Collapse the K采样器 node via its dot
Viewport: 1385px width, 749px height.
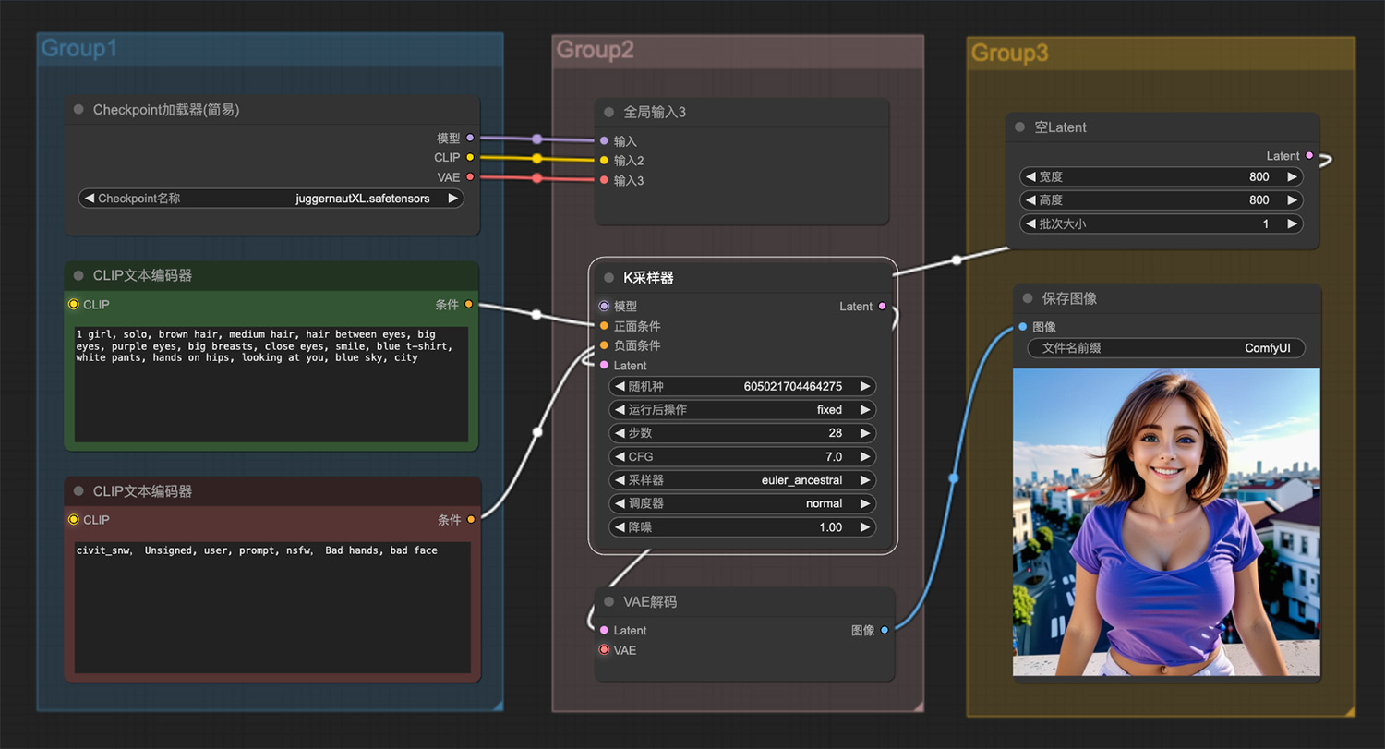tap(608, 277)
